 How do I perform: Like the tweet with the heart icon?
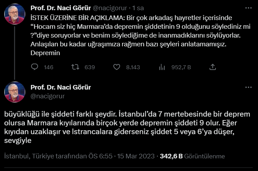pyautogui.click(x=117, y=67)
